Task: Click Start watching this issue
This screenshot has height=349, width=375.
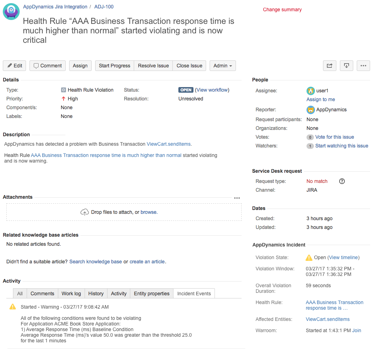Action: [342, 146]
